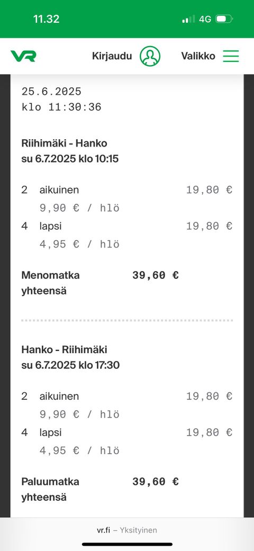
Task: Tap the 25.6.2025 receipt date
Action: (x=51, y=92)
